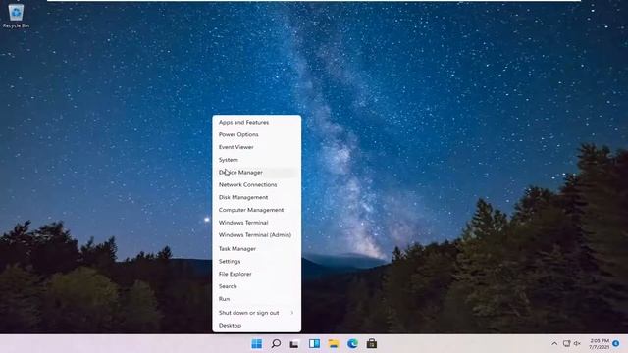Viewport: 628px width, 353px height.
Task: Choose Desktop at the menu bottom
Action: pyautogui.click(x=257, y=326)
